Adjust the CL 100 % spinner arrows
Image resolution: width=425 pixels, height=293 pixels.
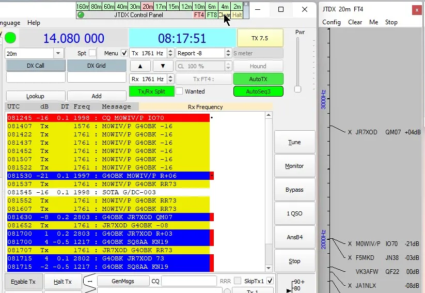click(228, 66)
